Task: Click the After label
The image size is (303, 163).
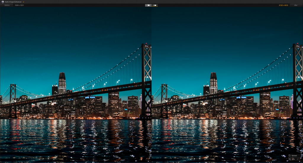Action: (x=296, y=5)
